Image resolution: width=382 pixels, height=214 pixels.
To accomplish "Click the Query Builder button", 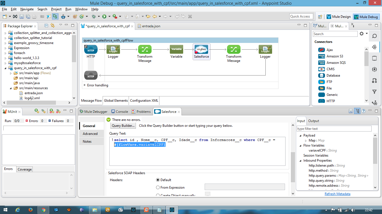I will pos(123,125).
